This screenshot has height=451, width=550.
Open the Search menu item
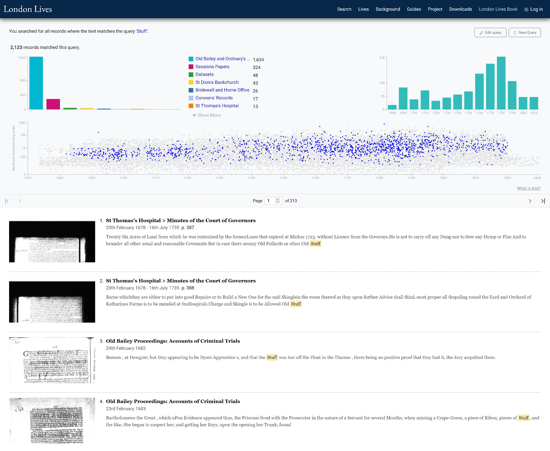pyautogui.click(x=344, y=9)
